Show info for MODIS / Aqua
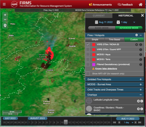 (x=141, y=55)
